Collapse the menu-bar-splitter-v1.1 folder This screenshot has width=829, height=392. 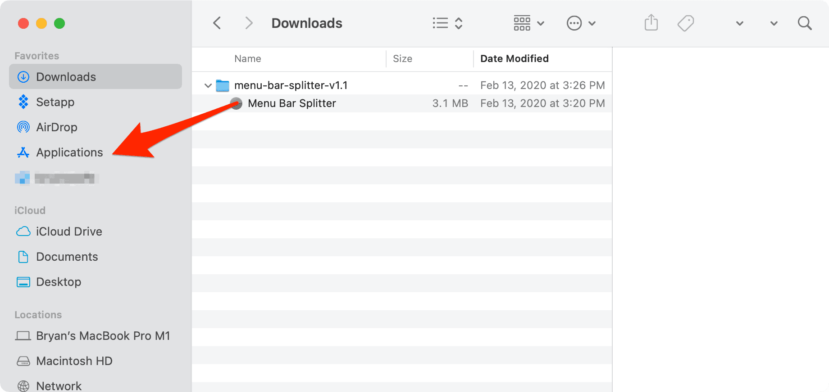tap(208, 85)
